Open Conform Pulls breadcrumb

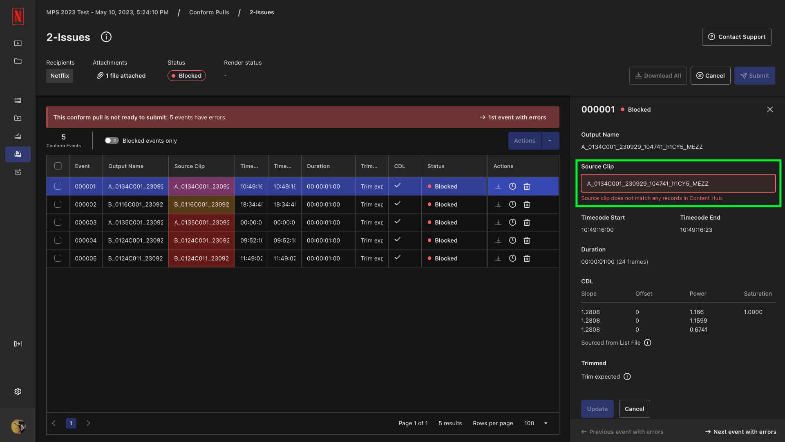[209, 12]
